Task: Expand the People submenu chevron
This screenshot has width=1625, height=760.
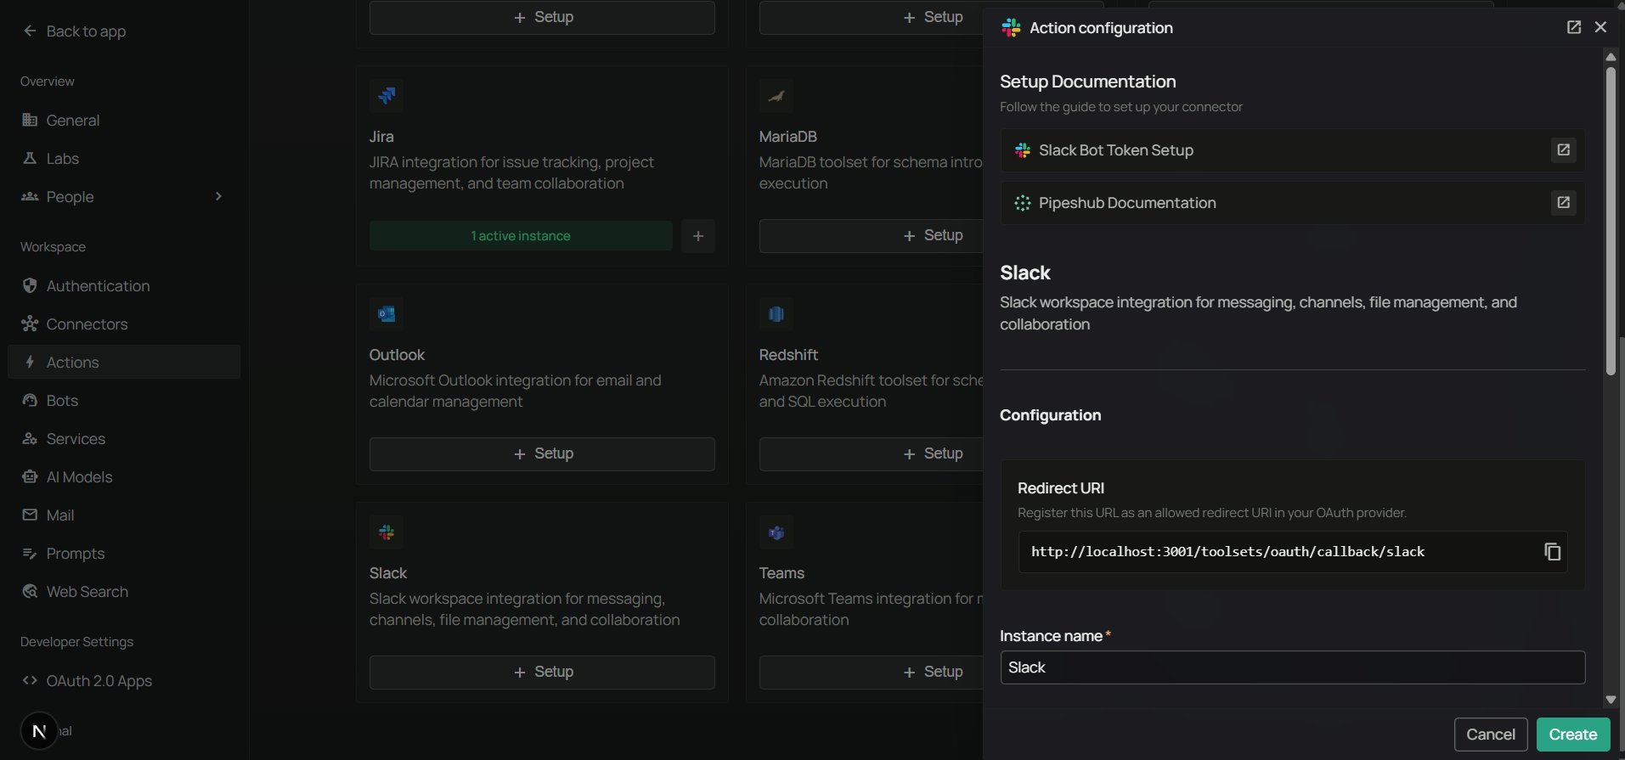Action: [218, 197]
